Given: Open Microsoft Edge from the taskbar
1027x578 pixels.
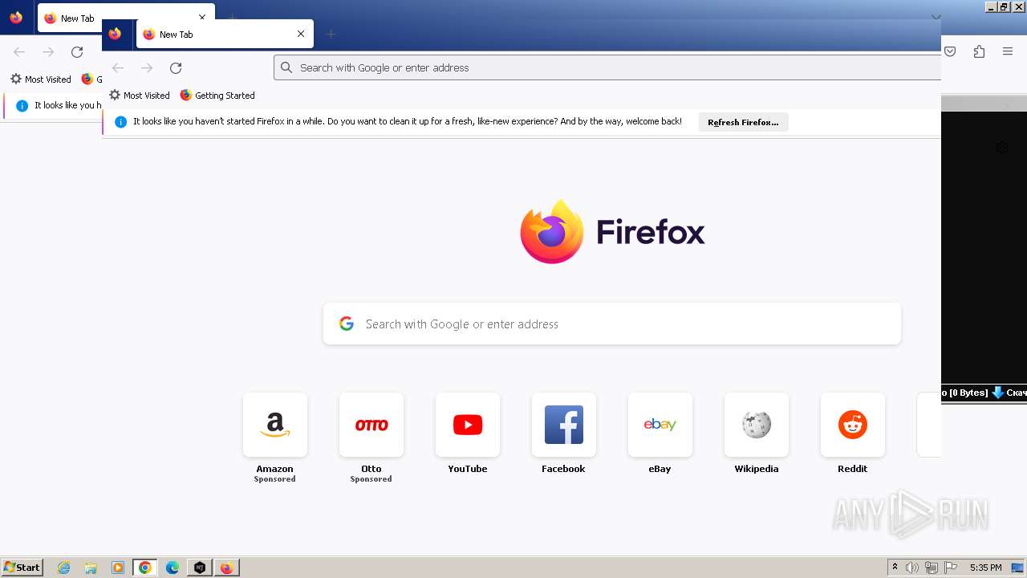Looking at the screenshot, I should tap(173, 568).
